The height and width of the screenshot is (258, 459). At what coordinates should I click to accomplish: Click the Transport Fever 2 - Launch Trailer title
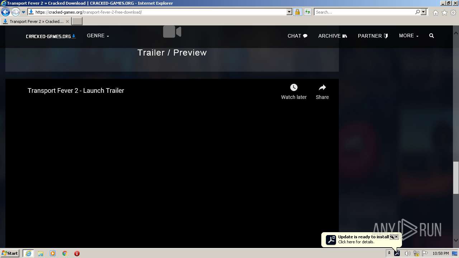point(76,91)
